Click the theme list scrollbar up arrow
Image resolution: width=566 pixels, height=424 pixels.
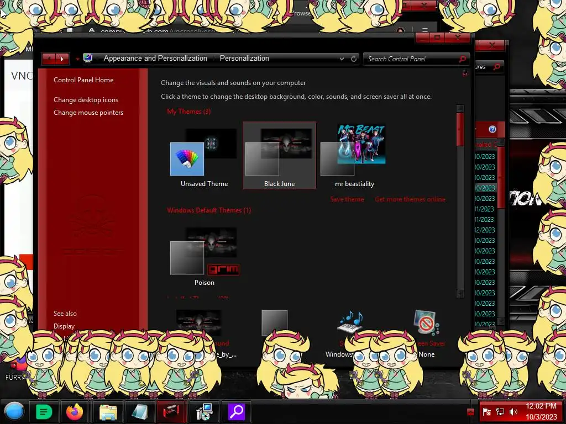(x=460, y=109)
